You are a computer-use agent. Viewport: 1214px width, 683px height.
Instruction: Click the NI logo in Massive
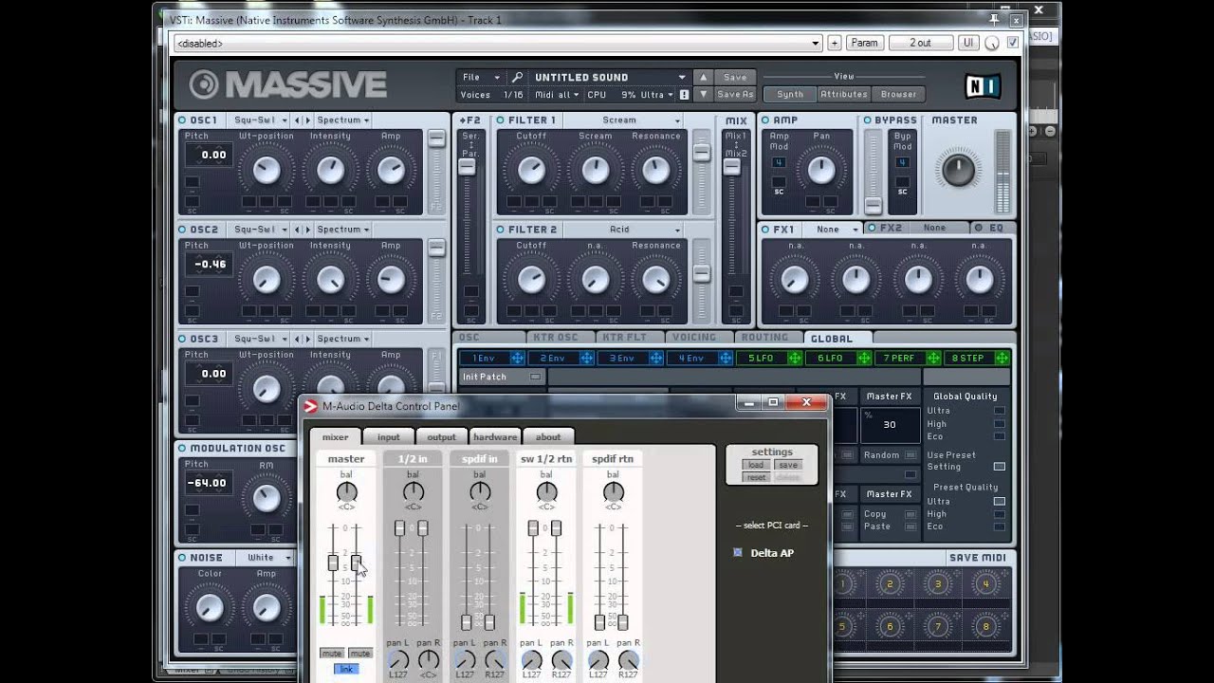[x=982, y=86]
